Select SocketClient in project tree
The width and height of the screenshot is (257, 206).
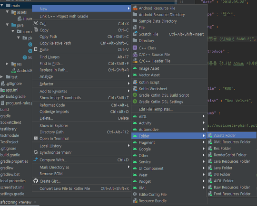10,122
